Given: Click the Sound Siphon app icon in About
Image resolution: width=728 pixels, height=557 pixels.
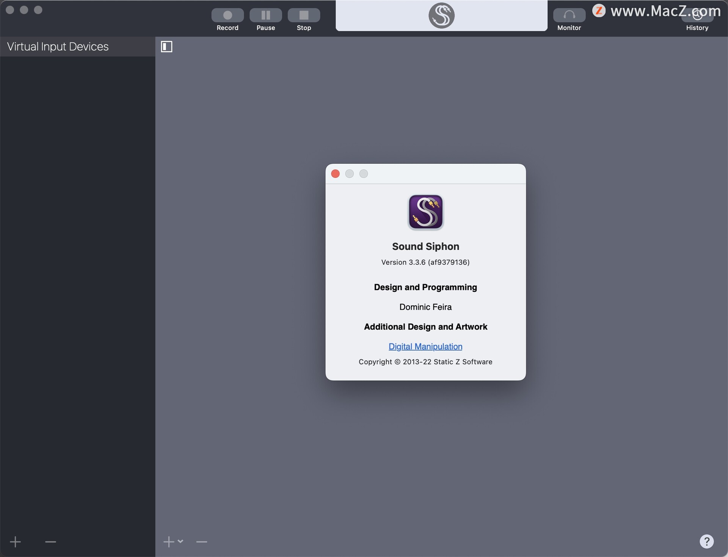Looking at the screenshot, I should coord(425,212).
